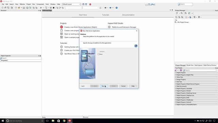Click the Object Inspector search field
This screenshot has width=218, height=123.
tap(21, 58)
